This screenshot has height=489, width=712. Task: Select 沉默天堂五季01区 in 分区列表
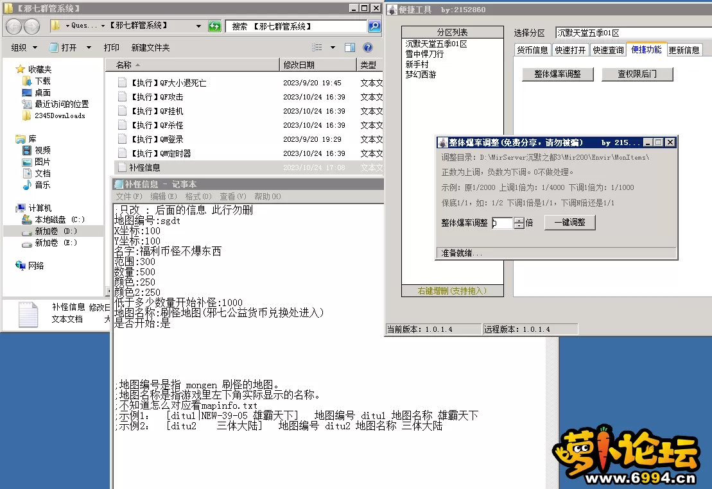pyautogui.click(x=437, y=44)
